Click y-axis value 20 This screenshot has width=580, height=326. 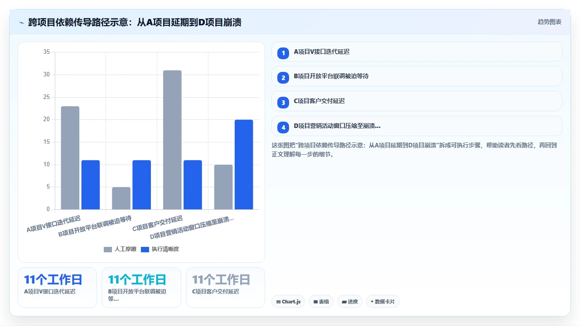[x=47, y=119]
